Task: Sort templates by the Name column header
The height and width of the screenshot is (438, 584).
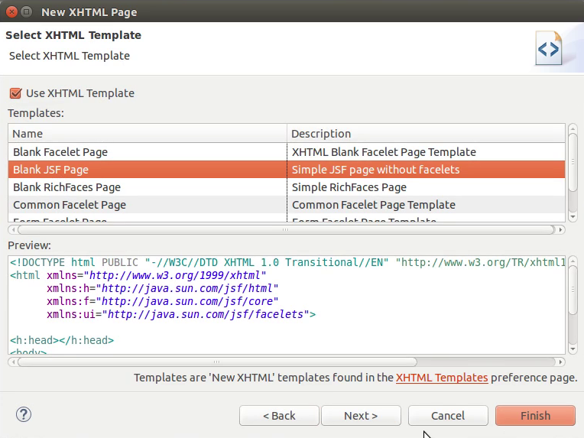Action: [148, 133]
